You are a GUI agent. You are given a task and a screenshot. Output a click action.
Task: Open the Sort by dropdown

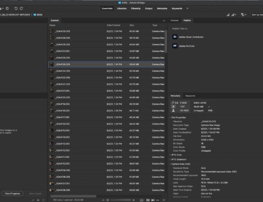coord(257,15)
